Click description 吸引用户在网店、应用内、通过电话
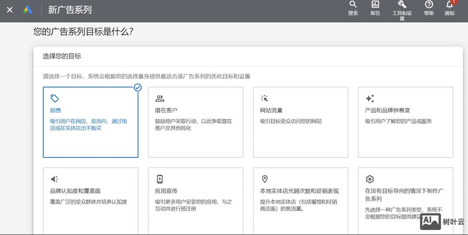Image resolution: width=468 pixels, height=235 pixels. tap(89, 125)
